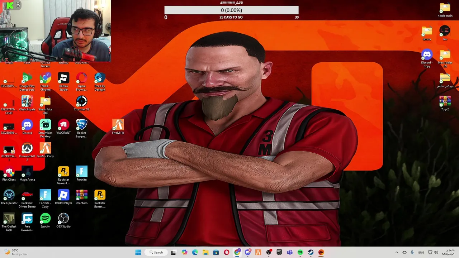Open Roblox Player desktop shortcut

[x=63, y=197]
